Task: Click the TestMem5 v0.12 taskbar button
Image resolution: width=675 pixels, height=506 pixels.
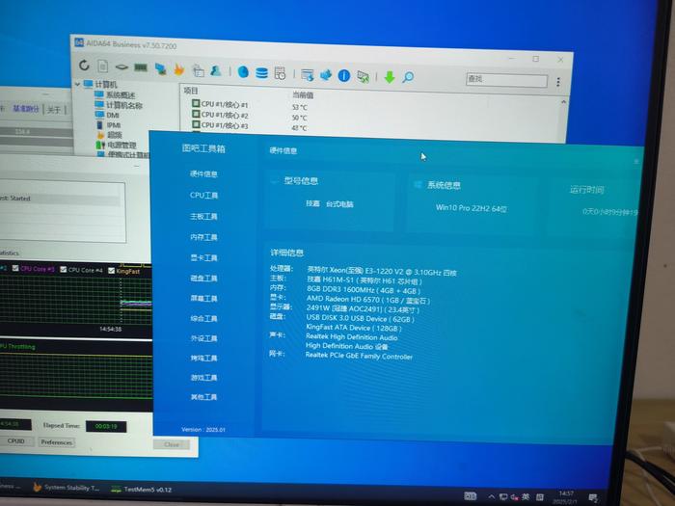Action: (x=142, y=490)
